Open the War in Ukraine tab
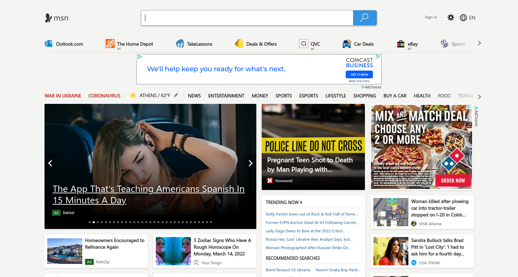 click(x=63, y=96)
